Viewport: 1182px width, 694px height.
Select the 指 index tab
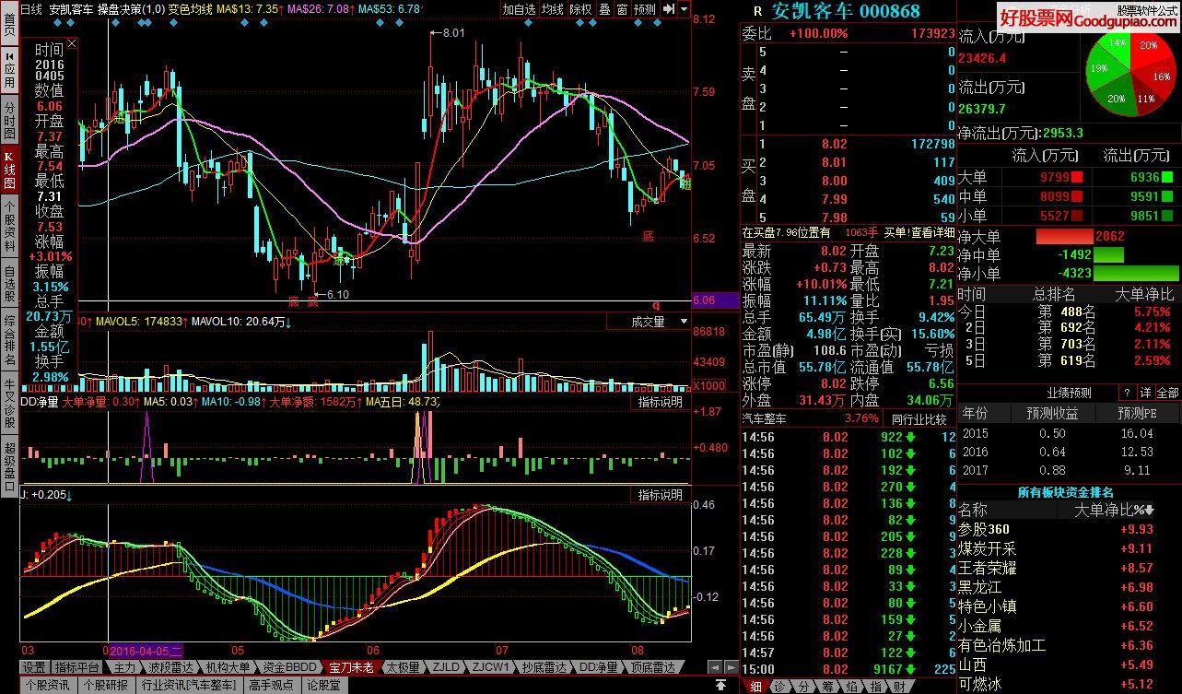877,687
